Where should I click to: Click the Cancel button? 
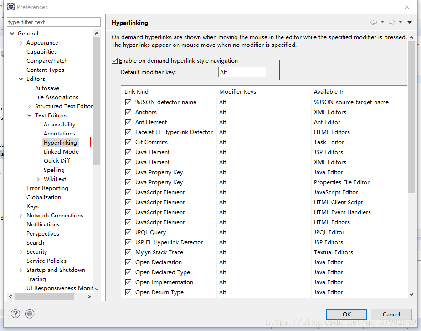tap(391, 314)
